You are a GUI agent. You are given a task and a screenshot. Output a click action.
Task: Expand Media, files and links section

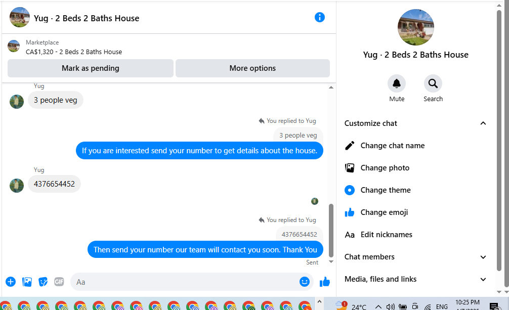(x=483, y=279)
